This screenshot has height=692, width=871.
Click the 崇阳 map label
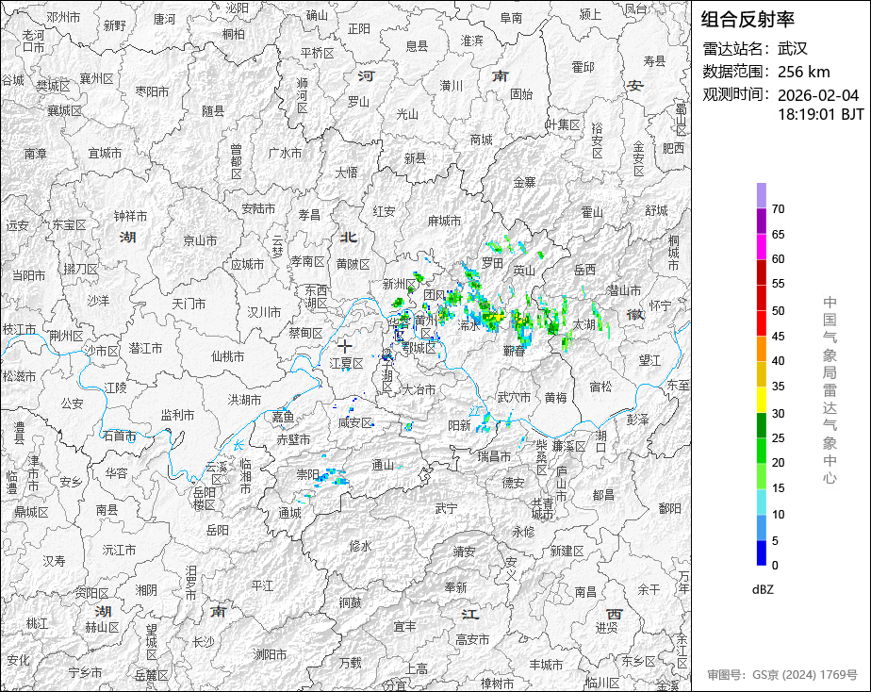pyautogui.click(x=307, y=474)
